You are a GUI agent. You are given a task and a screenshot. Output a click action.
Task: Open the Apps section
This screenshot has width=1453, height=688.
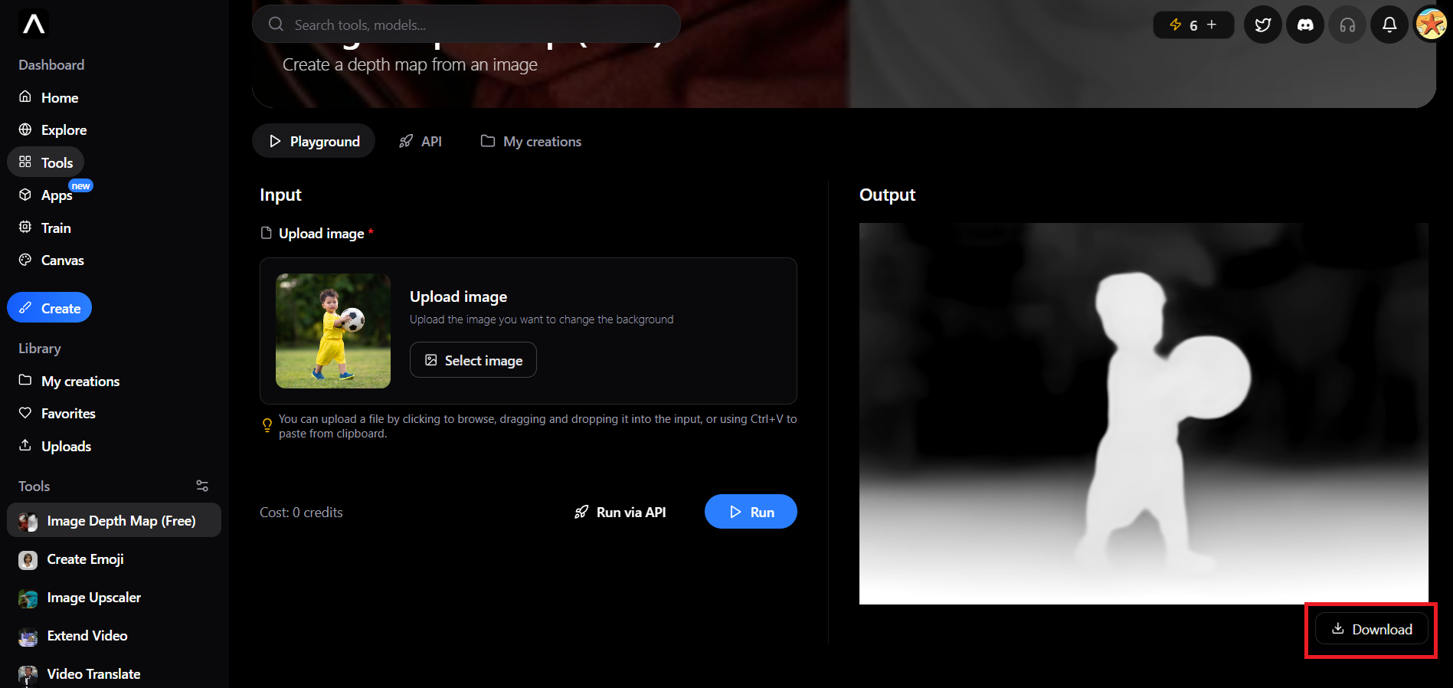point(46,195)
